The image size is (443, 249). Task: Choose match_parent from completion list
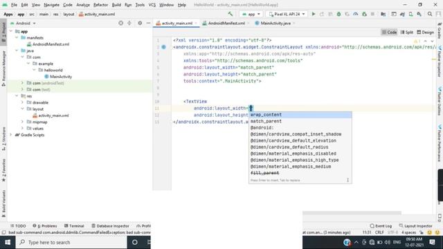(x=300, y=121)
